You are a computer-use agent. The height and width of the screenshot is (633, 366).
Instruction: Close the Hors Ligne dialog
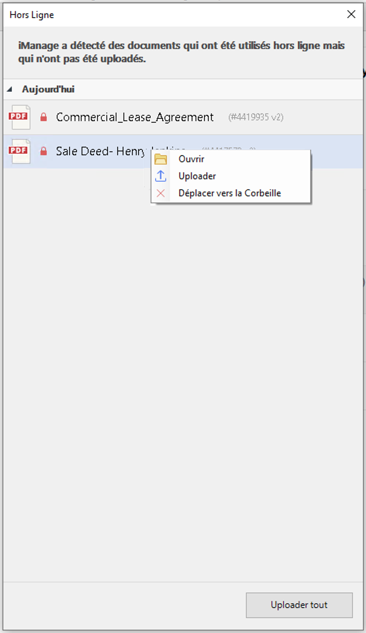tap(351, 14)
